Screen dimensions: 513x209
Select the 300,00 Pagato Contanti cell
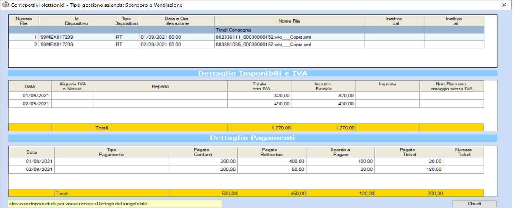[203, 161]
